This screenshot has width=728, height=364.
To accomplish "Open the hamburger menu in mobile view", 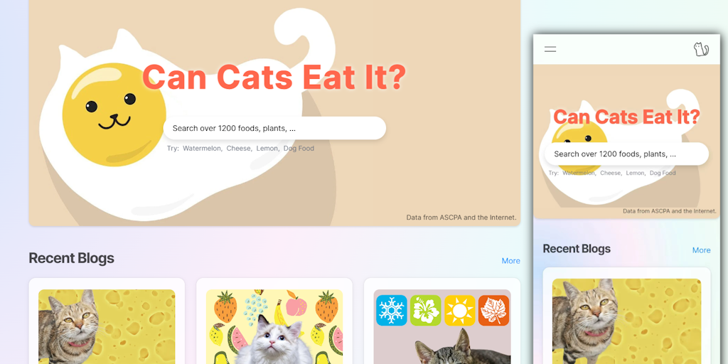I will coord(550,49).
